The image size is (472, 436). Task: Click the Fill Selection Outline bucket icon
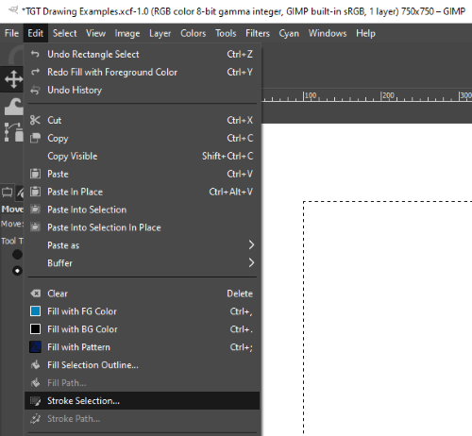point(35,365)
